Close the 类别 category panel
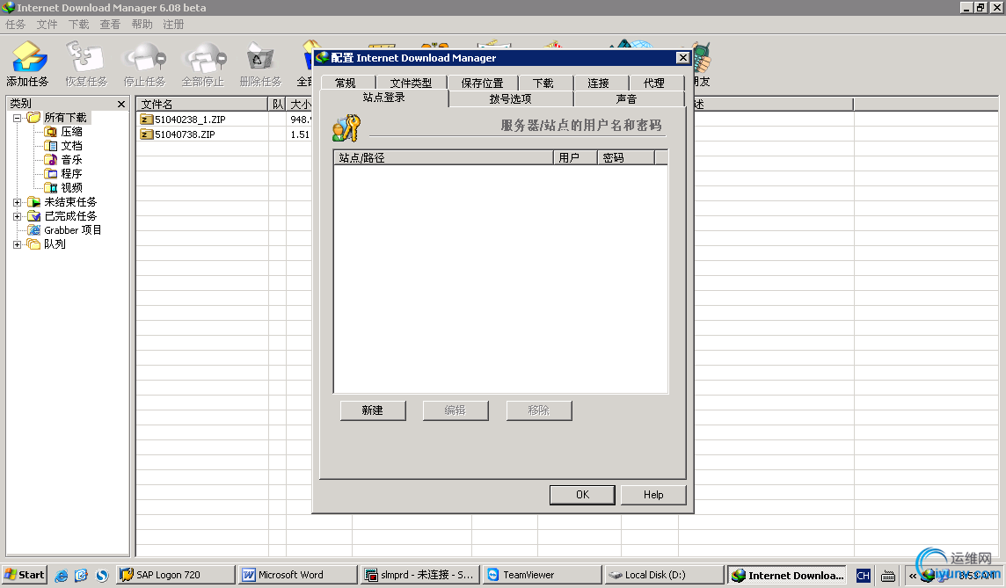1006x588 pixels. tap(121, 104)
